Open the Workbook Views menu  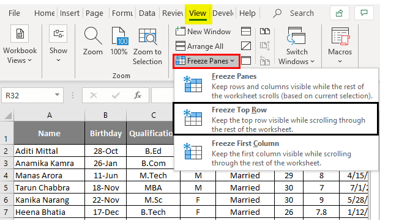coord(20,56)
